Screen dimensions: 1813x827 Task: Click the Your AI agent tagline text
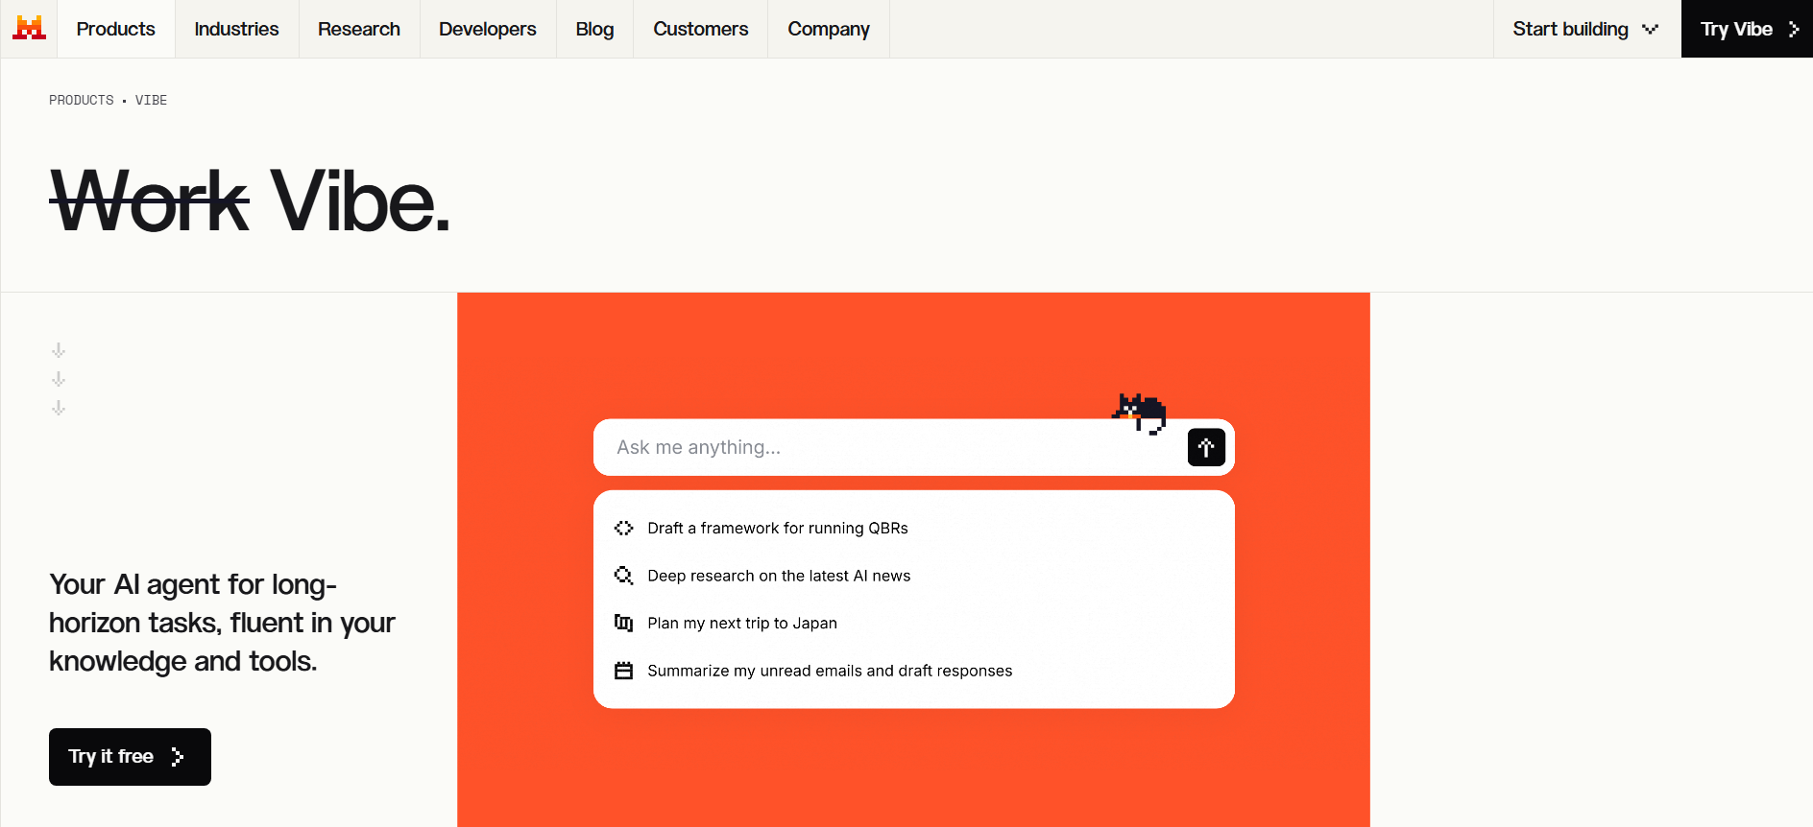pos(222,623)
